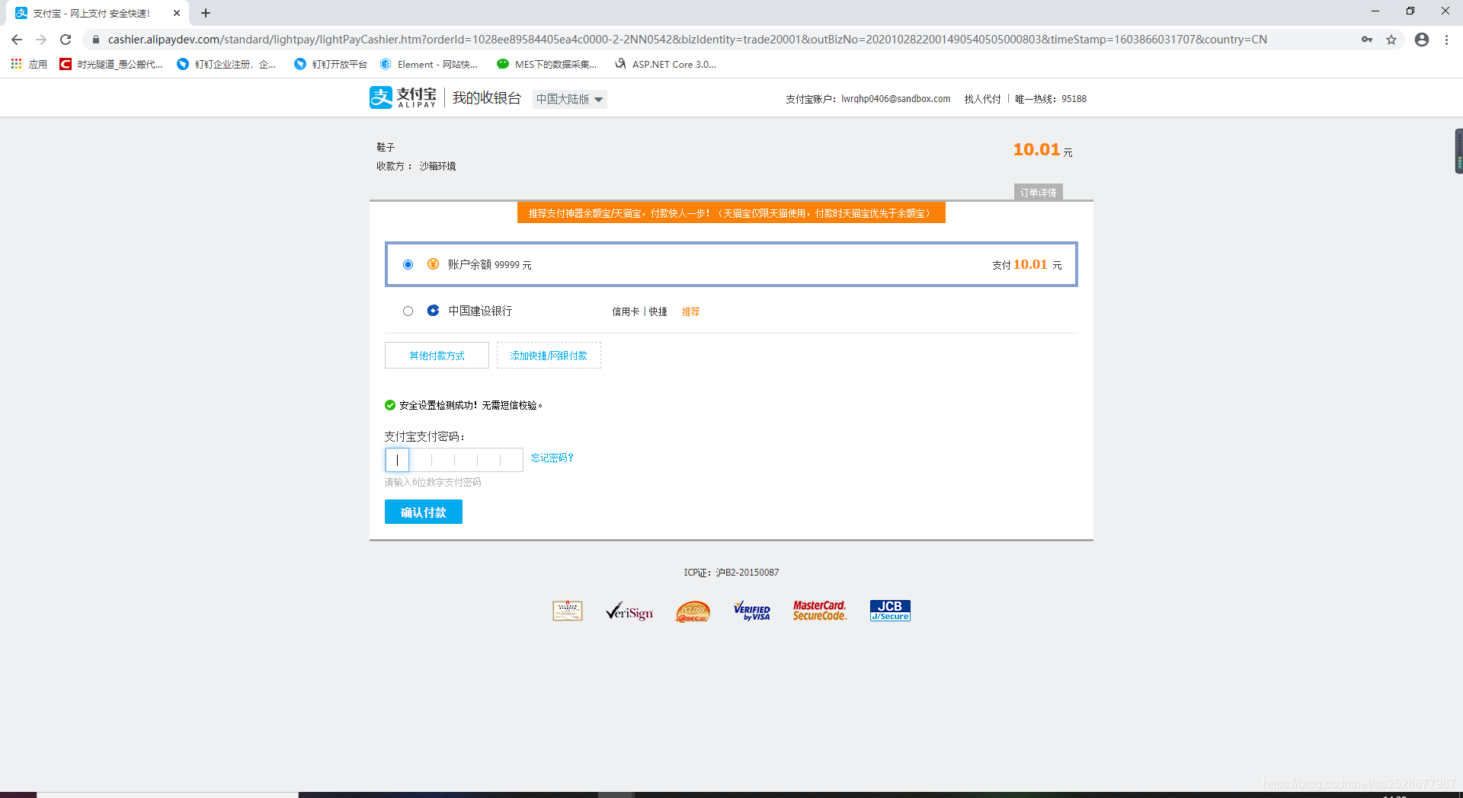Open Chrome three-dot menu
The width and height of the screenshot is (1463, 798).
coord(1446,40)
